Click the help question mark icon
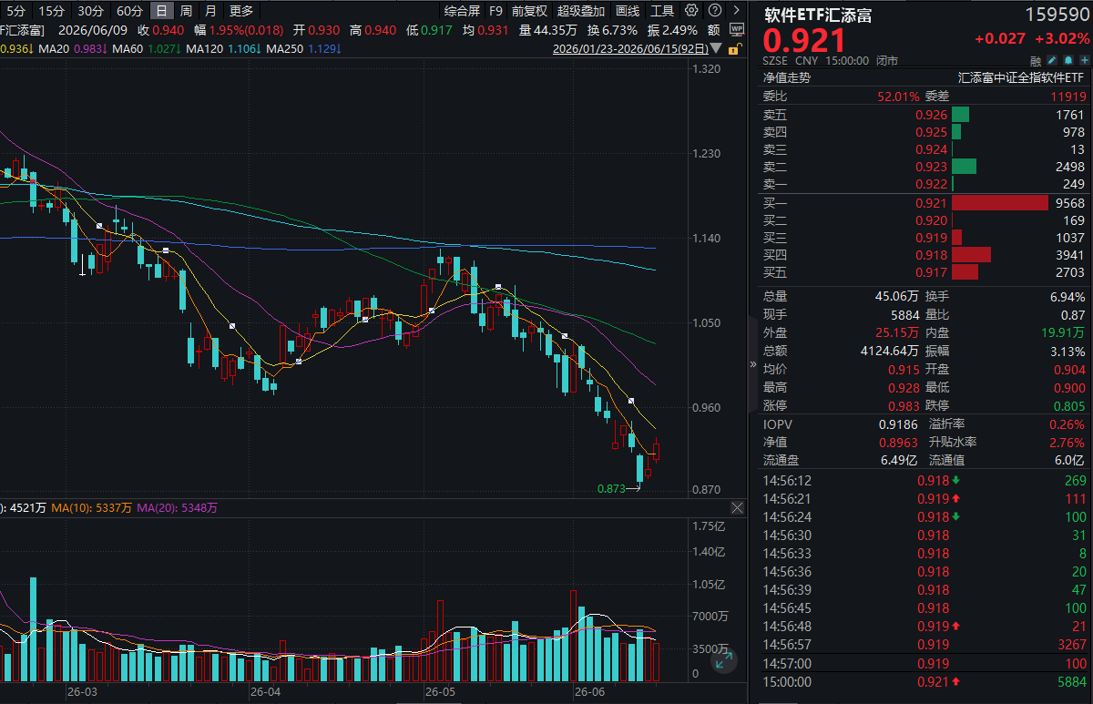This screenshot has height=704, width=1093. click(x=715, y=10)
